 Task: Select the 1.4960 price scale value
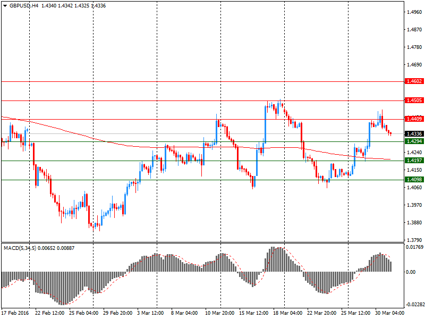(414, 12)
